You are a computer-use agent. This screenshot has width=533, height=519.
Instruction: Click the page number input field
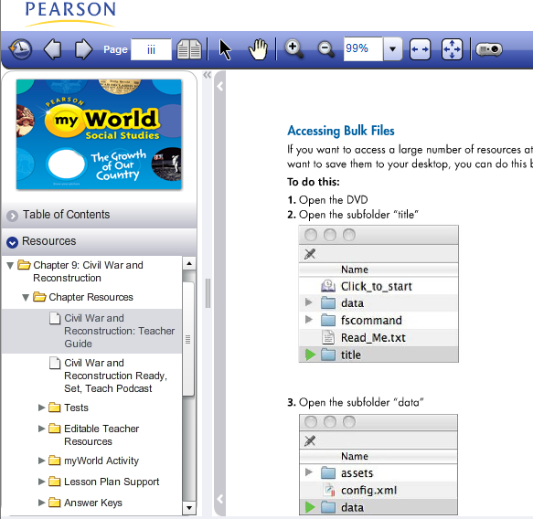pyautogui.click(x=151, y=49)
